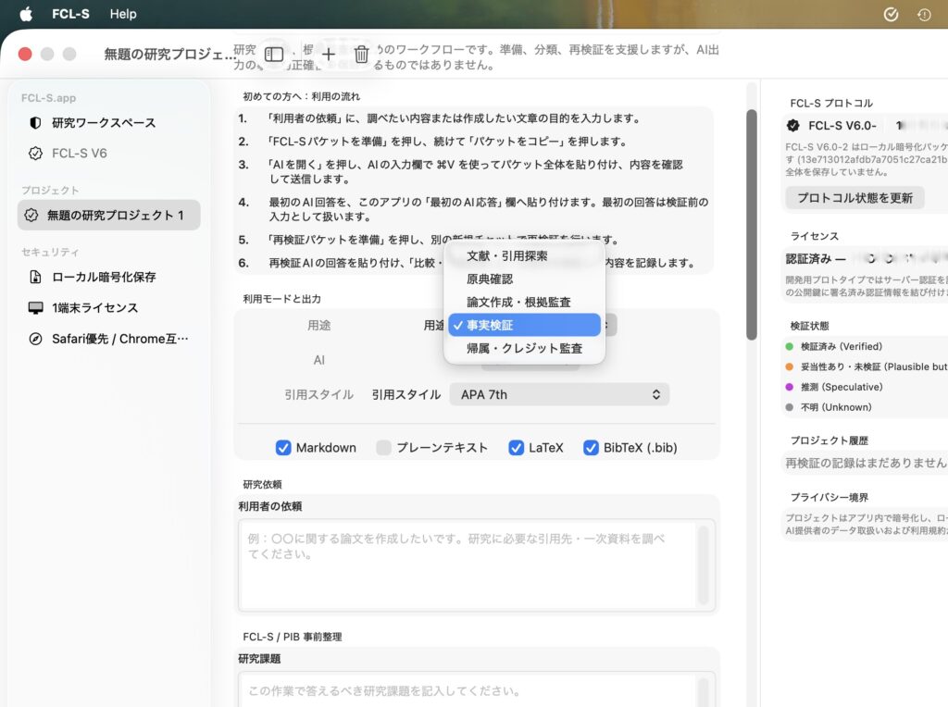Toggle the sidebar with the toolbar icon
The image size is (948, 707).
pyautogui.click(x=274, y=55)
